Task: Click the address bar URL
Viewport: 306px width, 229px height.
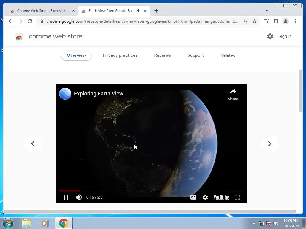Action: pos(142,21)
